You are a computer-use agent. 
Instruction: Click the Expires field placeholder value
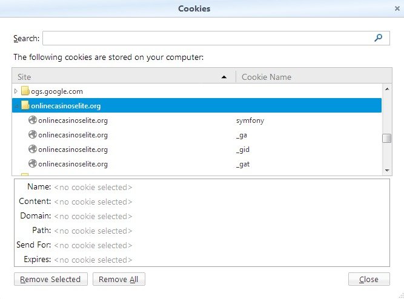coord(93,260)
